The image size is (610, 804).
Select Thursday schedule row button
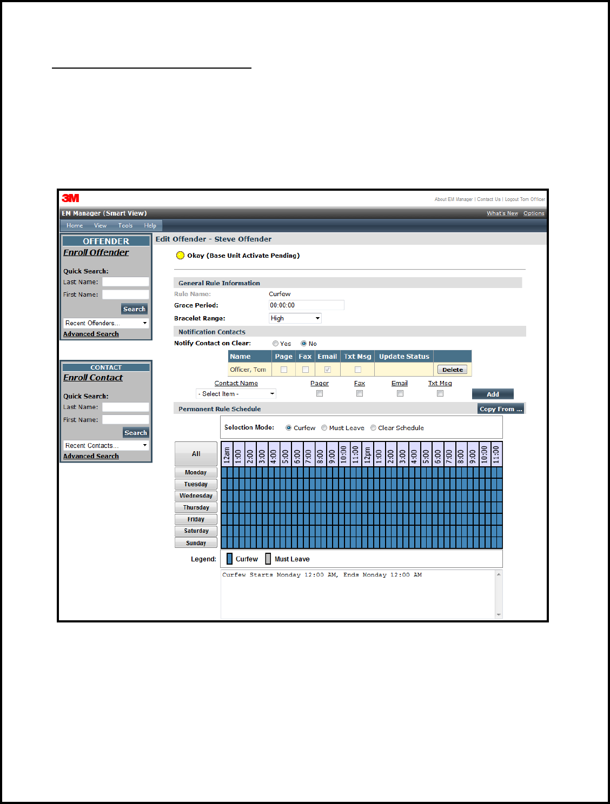[x=196, y=507]
